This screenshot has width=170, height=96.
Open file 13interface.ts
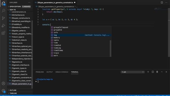(17, 43)
